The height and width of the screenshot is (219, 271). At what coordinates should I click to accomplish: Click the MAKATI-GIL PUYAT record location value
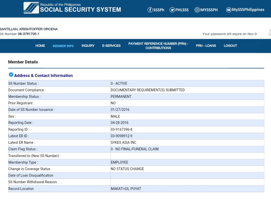pyautogui.click(x=126, y=189)
